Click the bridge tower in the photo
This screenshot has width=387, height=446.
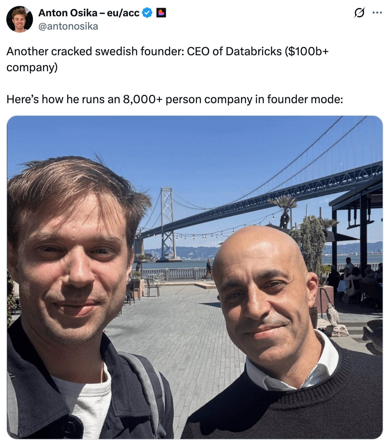coord(168,224)
